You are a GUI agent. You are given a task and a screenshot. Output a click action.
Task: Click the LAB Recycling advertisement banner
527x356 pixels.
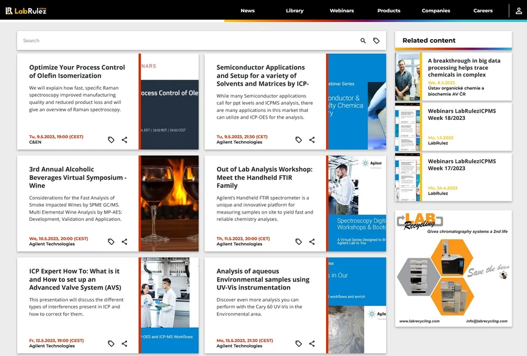pos(453,269)
